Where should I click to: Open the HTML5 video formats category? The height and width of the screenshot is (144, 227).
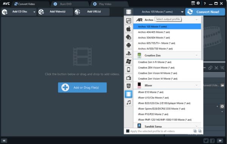128,86
